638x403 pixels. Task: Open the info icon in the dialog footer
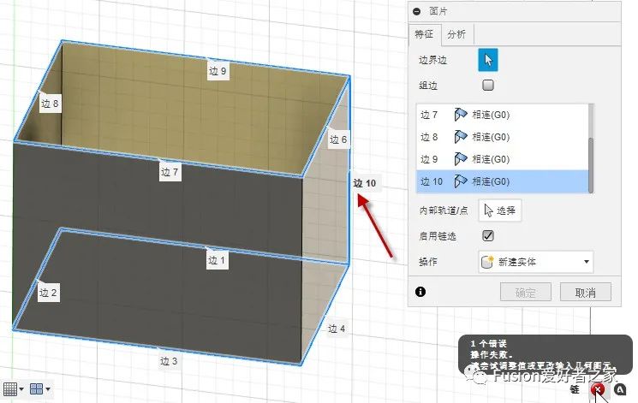pos(420,292)
